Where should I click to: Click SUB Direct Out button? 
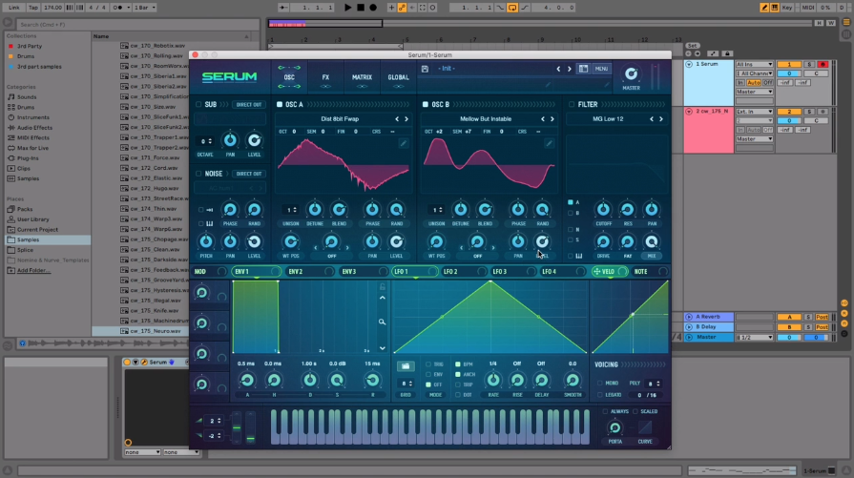click(249, 105)
